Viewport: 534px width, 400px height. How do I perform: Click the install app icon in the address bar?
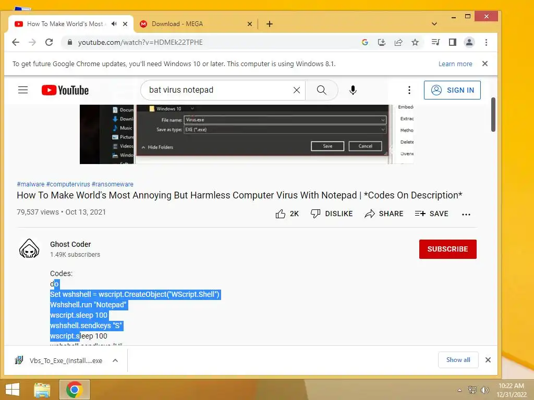click(381, 42)
